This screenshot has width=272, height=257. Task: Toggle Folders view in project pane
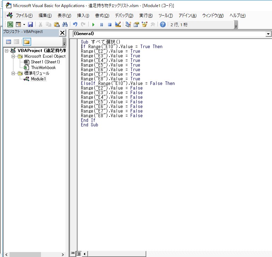tap(27, 42)
